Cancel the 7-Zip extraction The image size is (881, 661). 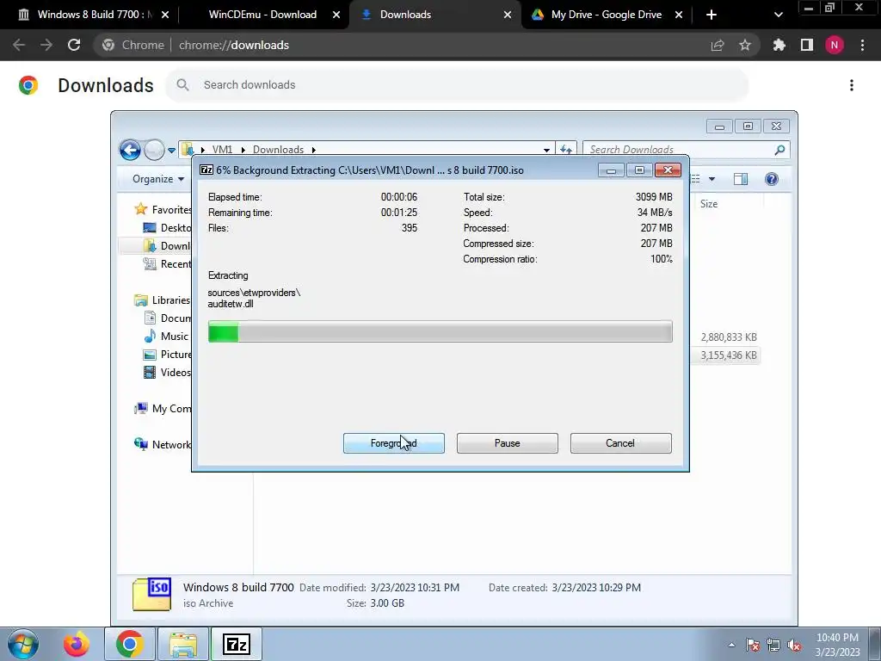click(620, 443)
